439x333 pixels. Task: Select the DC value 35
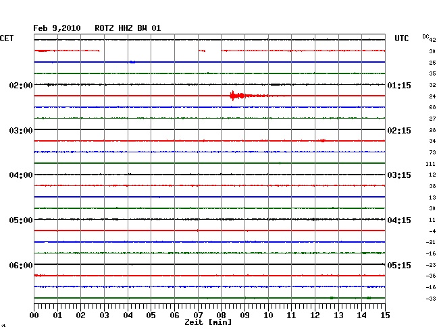pyautogui.click(x=432, y=73)
